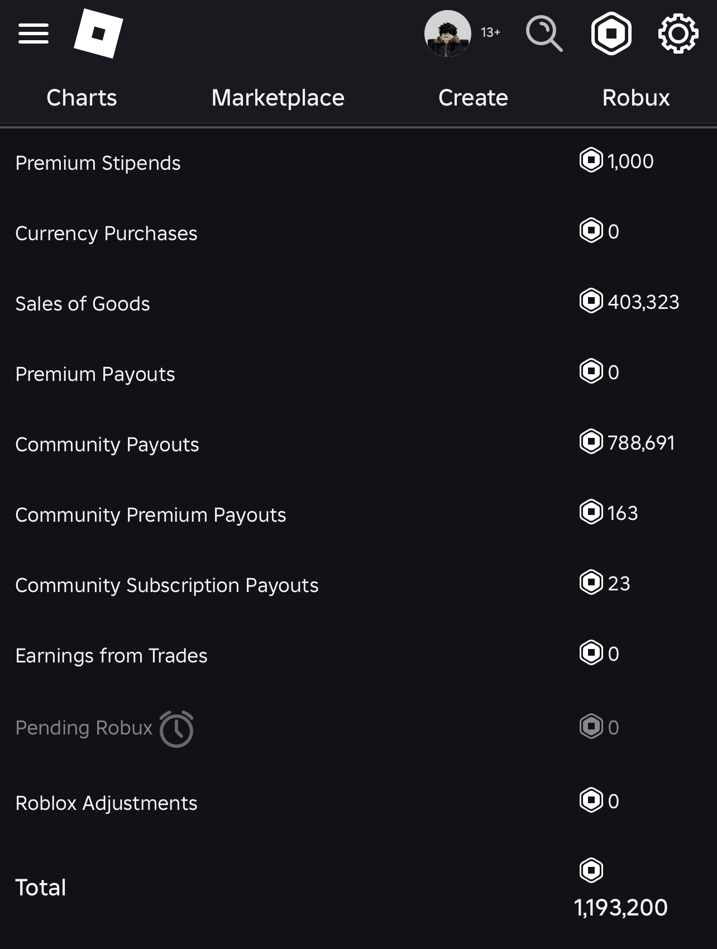Open the Create tab

click(x=473, y=98)
